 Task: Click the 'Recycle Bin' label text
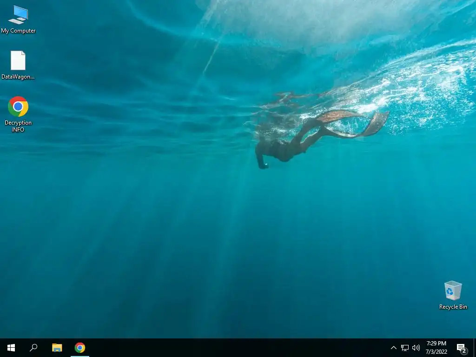(453, 307)
